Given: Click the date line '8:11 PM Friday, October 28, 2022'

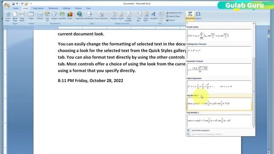Looking at the screenshot, I should tap(90, 80).
